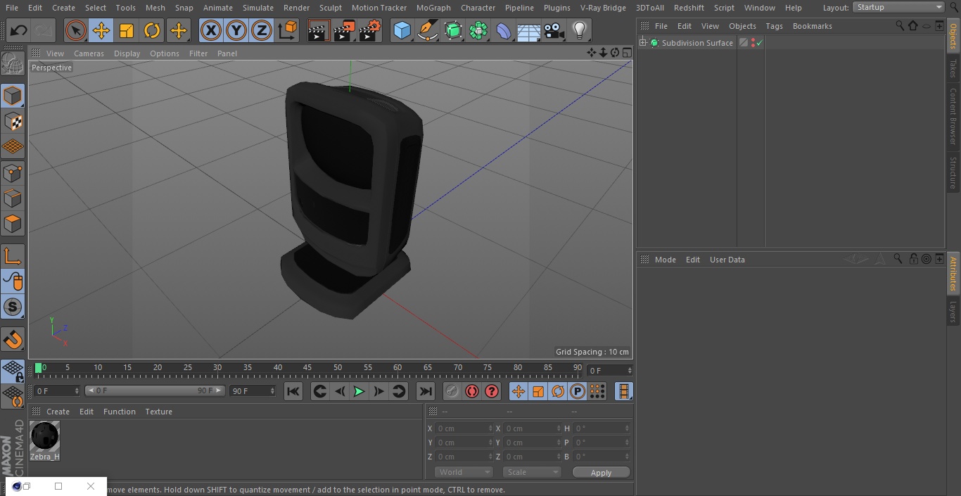The width and height of the screenshot is (961, 496).
Task: Open the Simulate menu
Action: coord(258,8)
